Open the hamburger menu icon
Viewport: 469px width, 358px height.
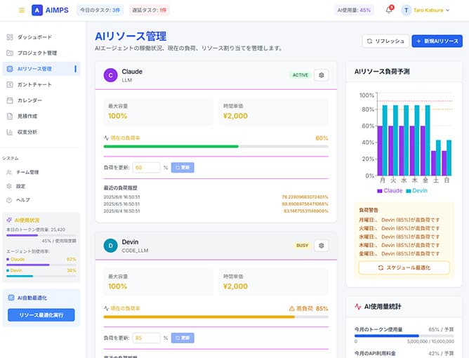pos(22,10)
